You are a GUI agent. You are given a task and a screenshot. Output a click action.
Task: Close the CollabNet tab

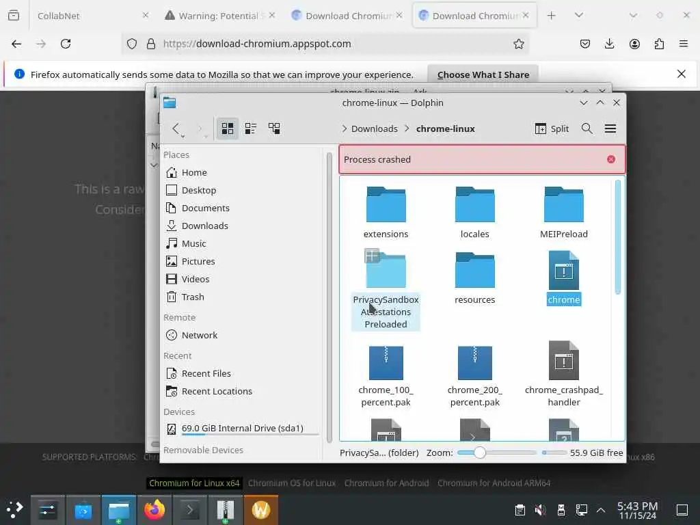pos(145,15)
